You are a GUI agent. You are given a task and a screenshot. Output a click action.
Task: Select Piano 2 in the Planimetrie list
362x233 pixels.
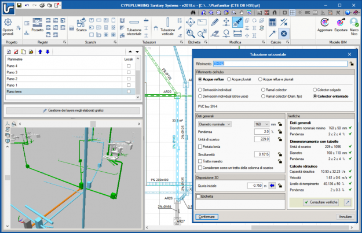tap(13, 79)
